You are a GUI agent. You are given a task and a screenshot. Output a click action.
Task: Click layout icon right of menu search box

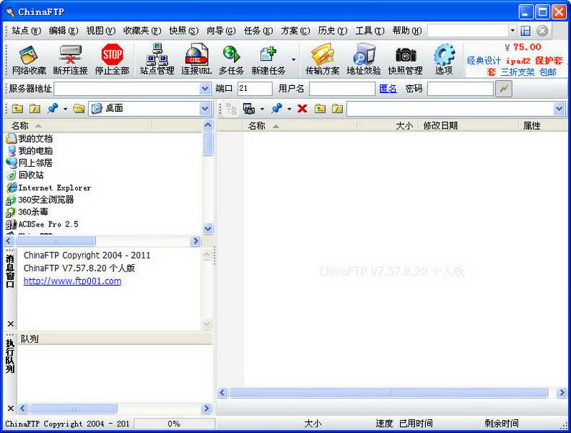tap(526, 31)
